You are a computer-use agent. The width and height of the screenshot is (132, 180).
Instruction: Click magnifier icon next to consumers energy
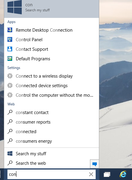pos(10,141)
